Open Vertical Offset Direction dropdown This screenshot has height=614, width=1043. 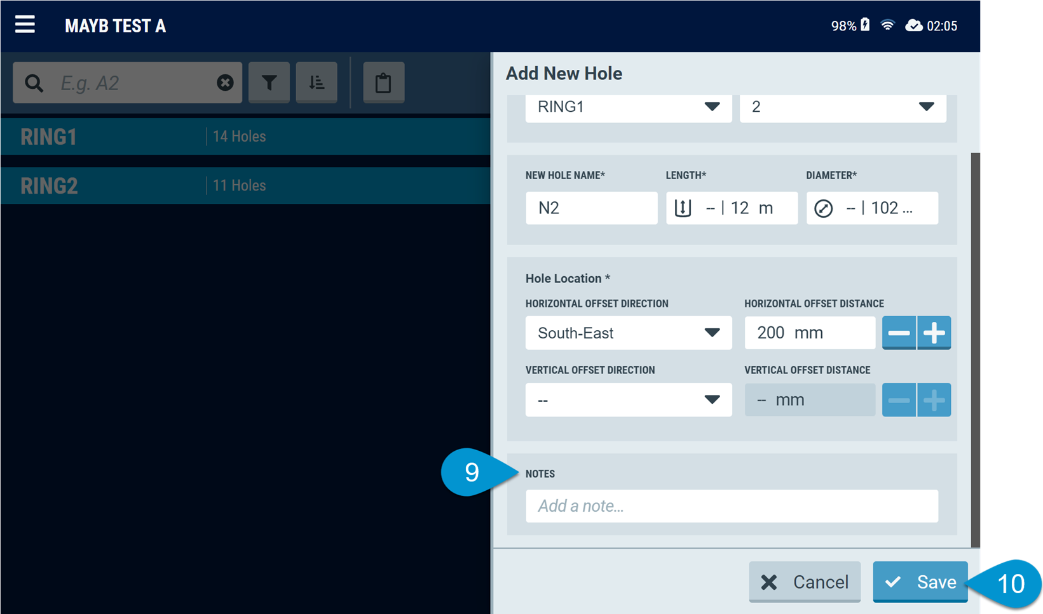tap(628, 400)
